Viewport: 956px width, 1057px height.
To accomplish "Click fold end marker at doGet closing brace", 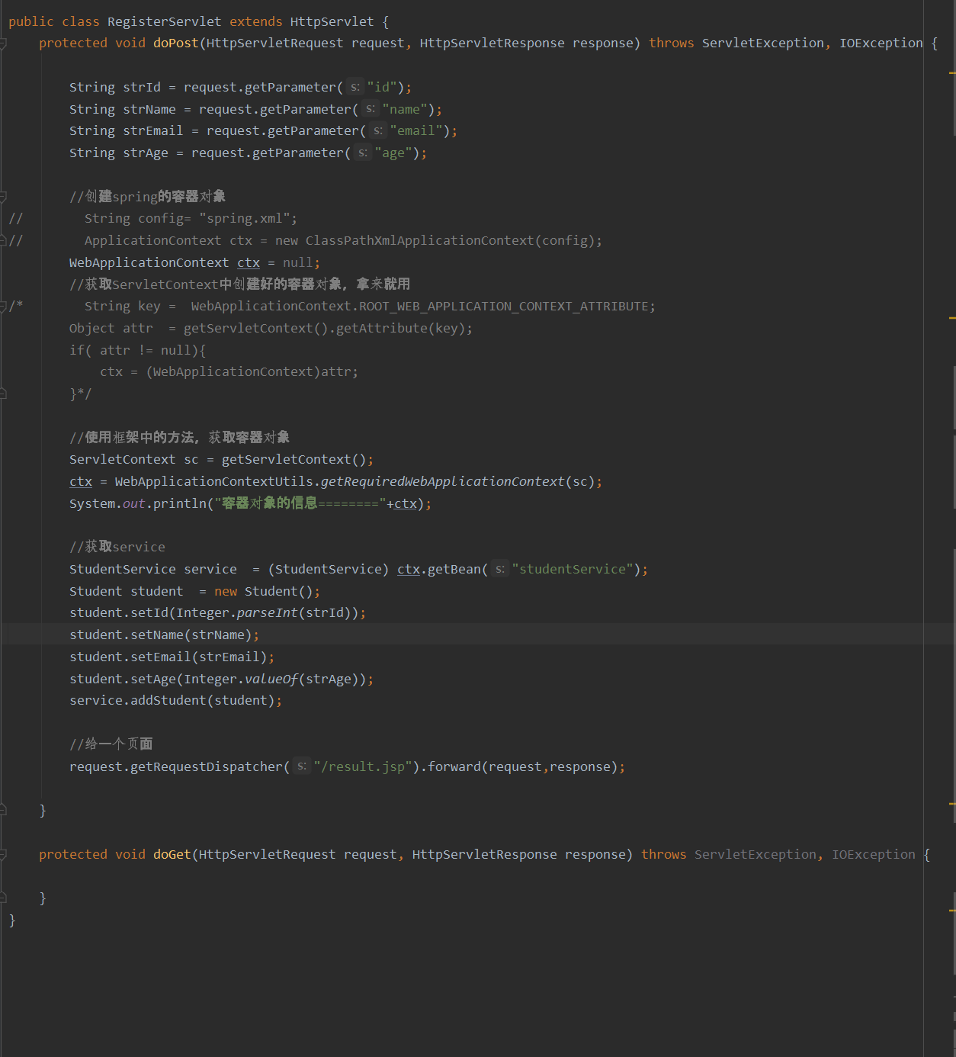I will click(3, 898).
